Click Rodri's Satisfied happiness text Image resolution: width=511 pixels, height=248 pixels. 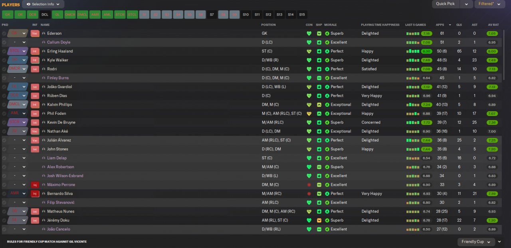tap(369, 69)
